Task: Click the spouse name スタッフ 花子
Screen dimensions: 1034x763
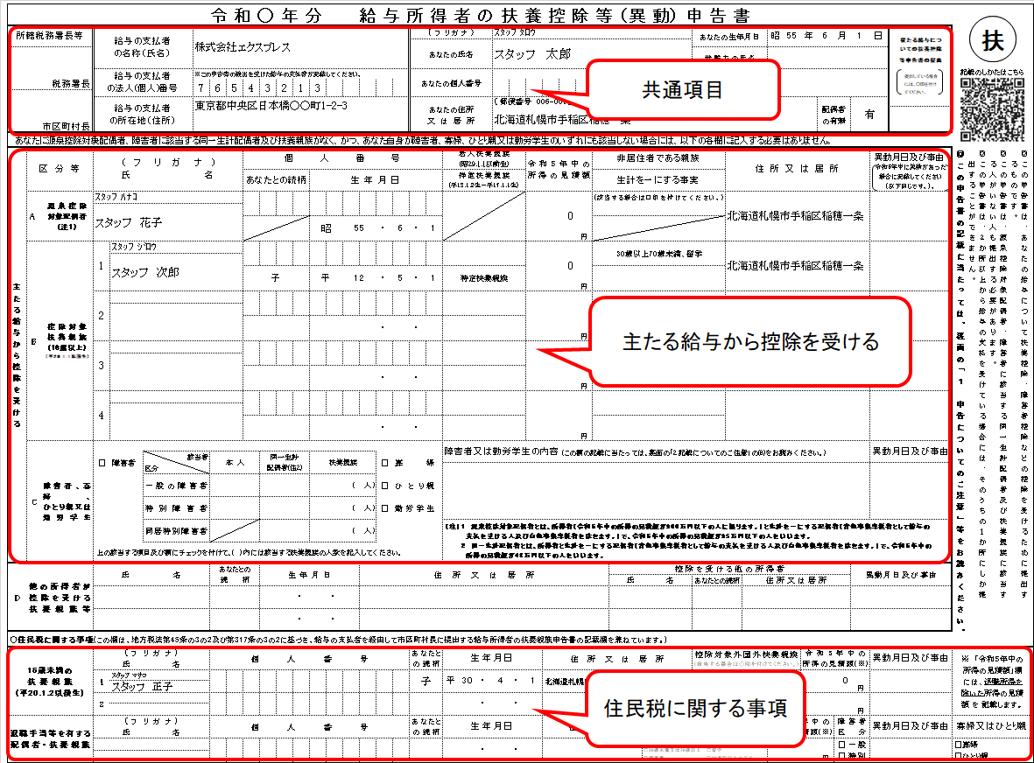Action: coord(129,223)
